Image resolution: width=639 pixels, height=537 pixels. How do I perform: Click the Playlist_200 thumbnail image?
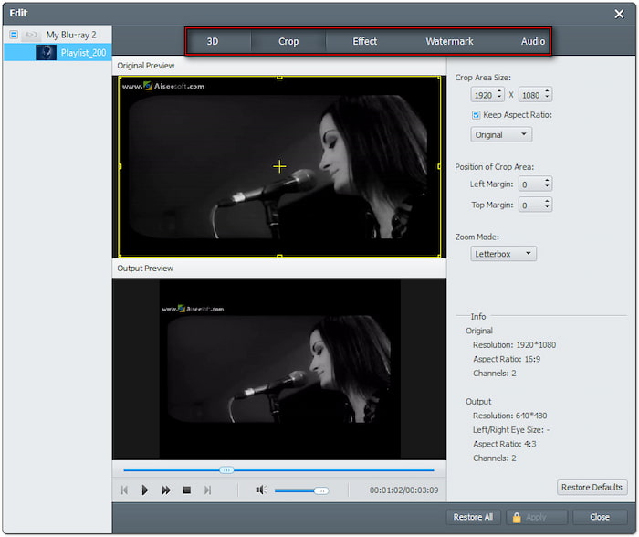pos(46,53)
